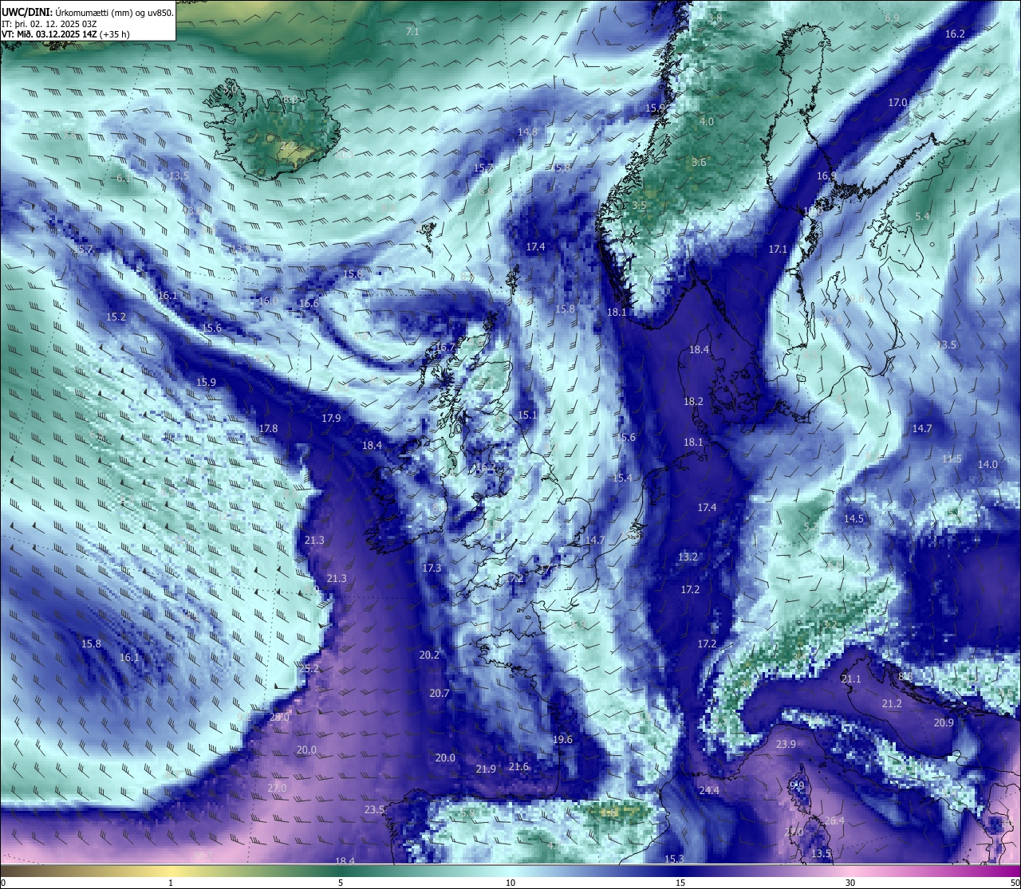Click the 15.3 value at the bottom edge
1021x889 pixels.
pyautogui.click(x=674, y=859)
